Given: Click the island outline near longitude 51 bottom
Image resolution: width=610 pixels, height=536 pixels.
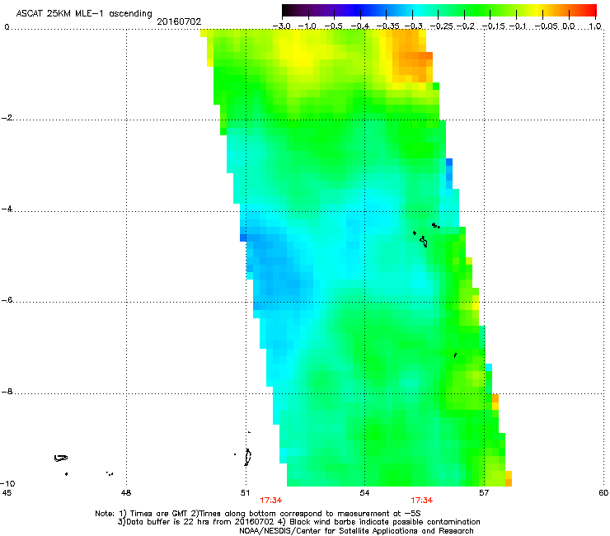Looking at the screenshot, I should pos(247,457).
